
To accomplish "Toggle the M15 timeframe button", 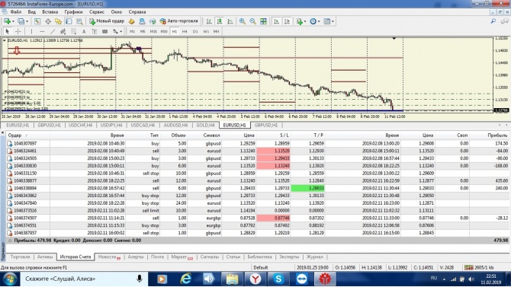I will pos(153,31).
